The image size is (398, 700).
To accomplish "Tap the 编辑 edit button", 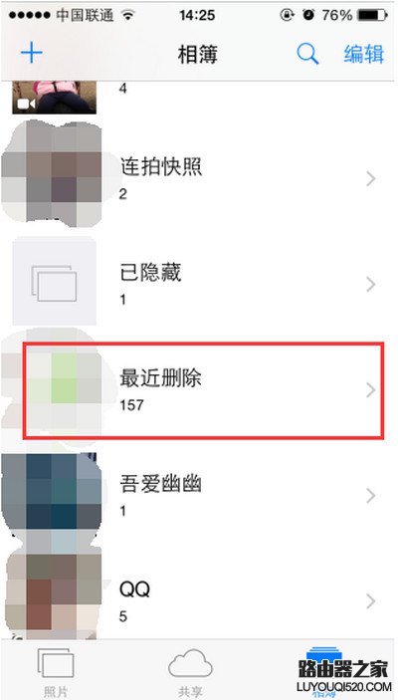I will (x=363, y=55).
